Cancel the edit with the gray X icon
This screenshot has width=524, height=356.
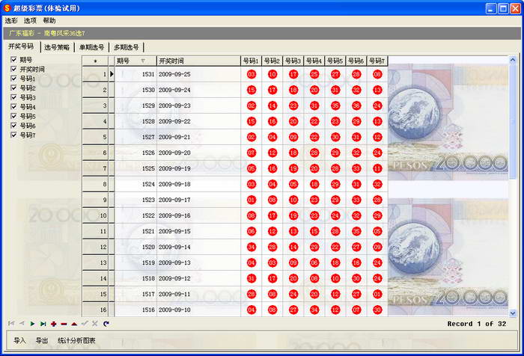point(95,324)
